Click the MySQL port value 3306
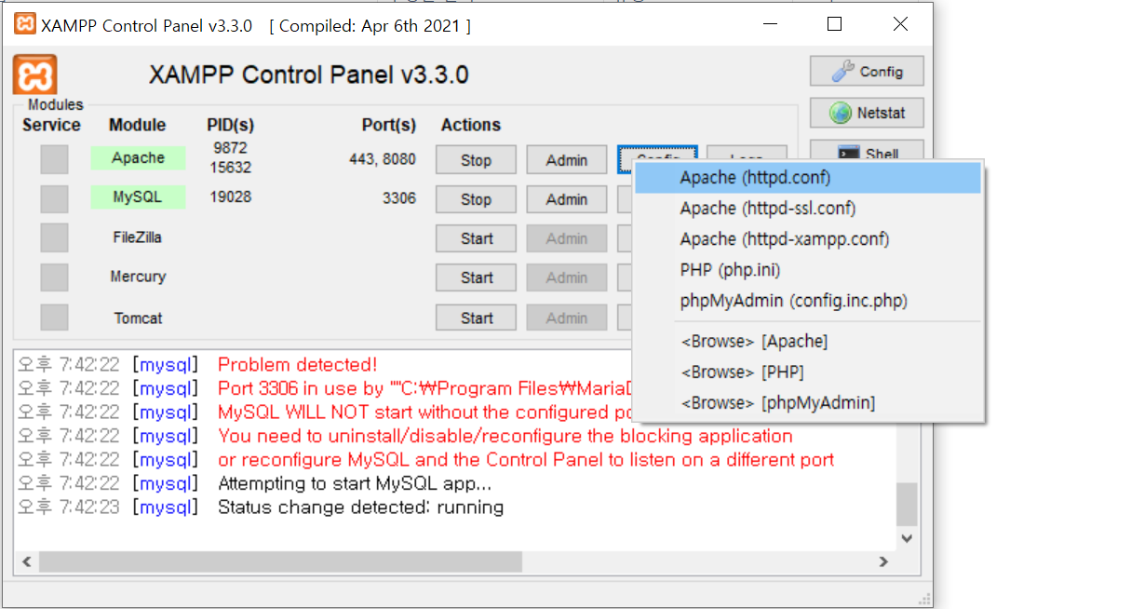 coord(399,197)
